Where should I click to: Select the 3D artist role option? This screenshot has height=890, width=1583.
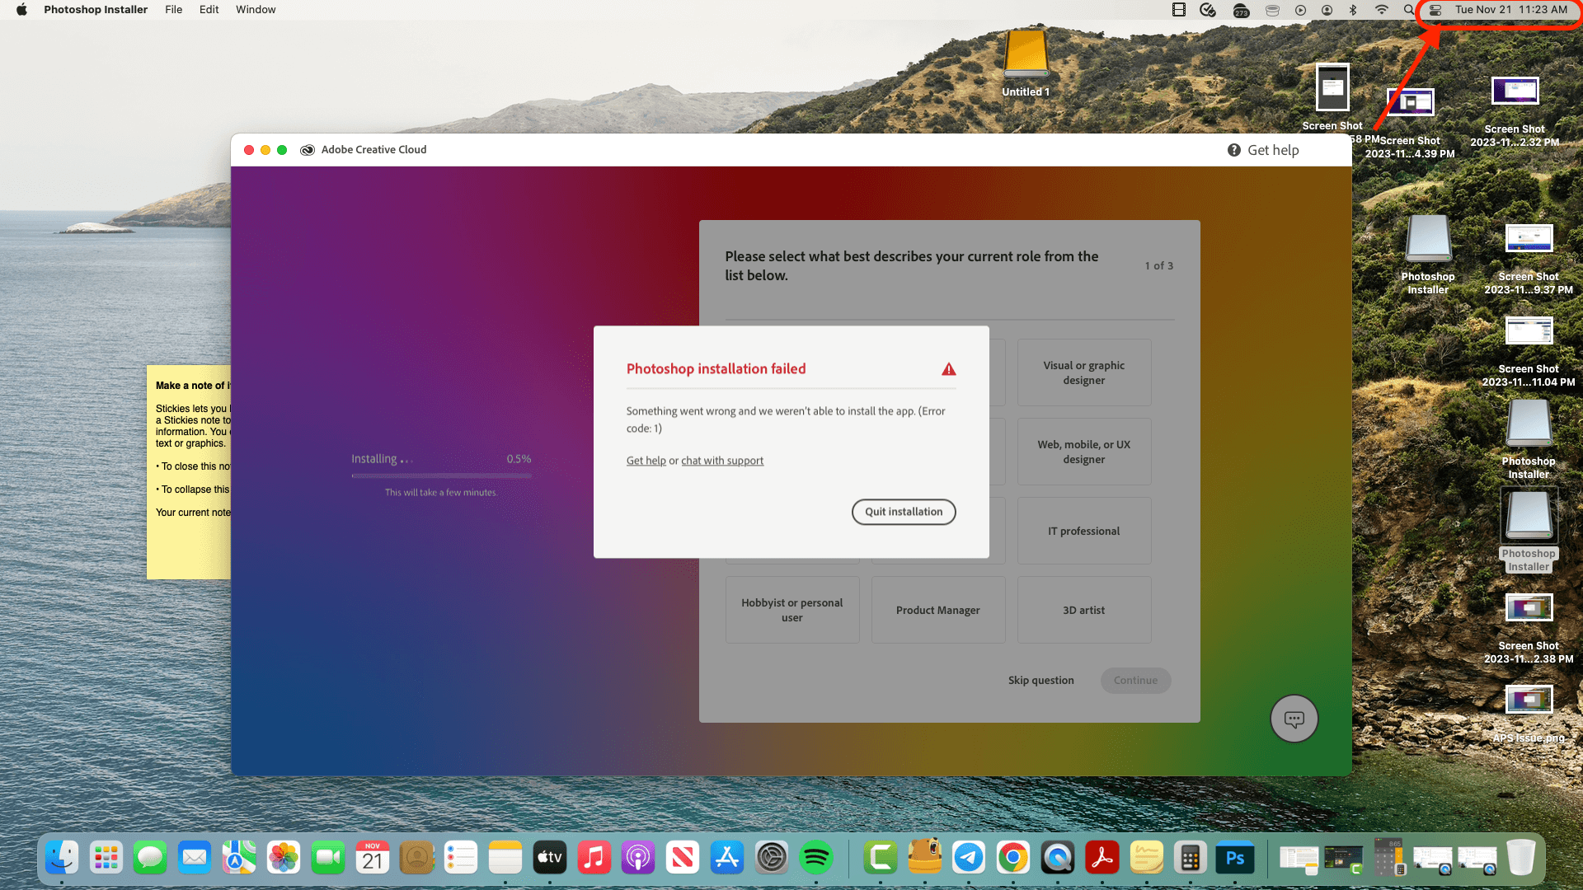pyautogui.click(x=1083, y=610)
